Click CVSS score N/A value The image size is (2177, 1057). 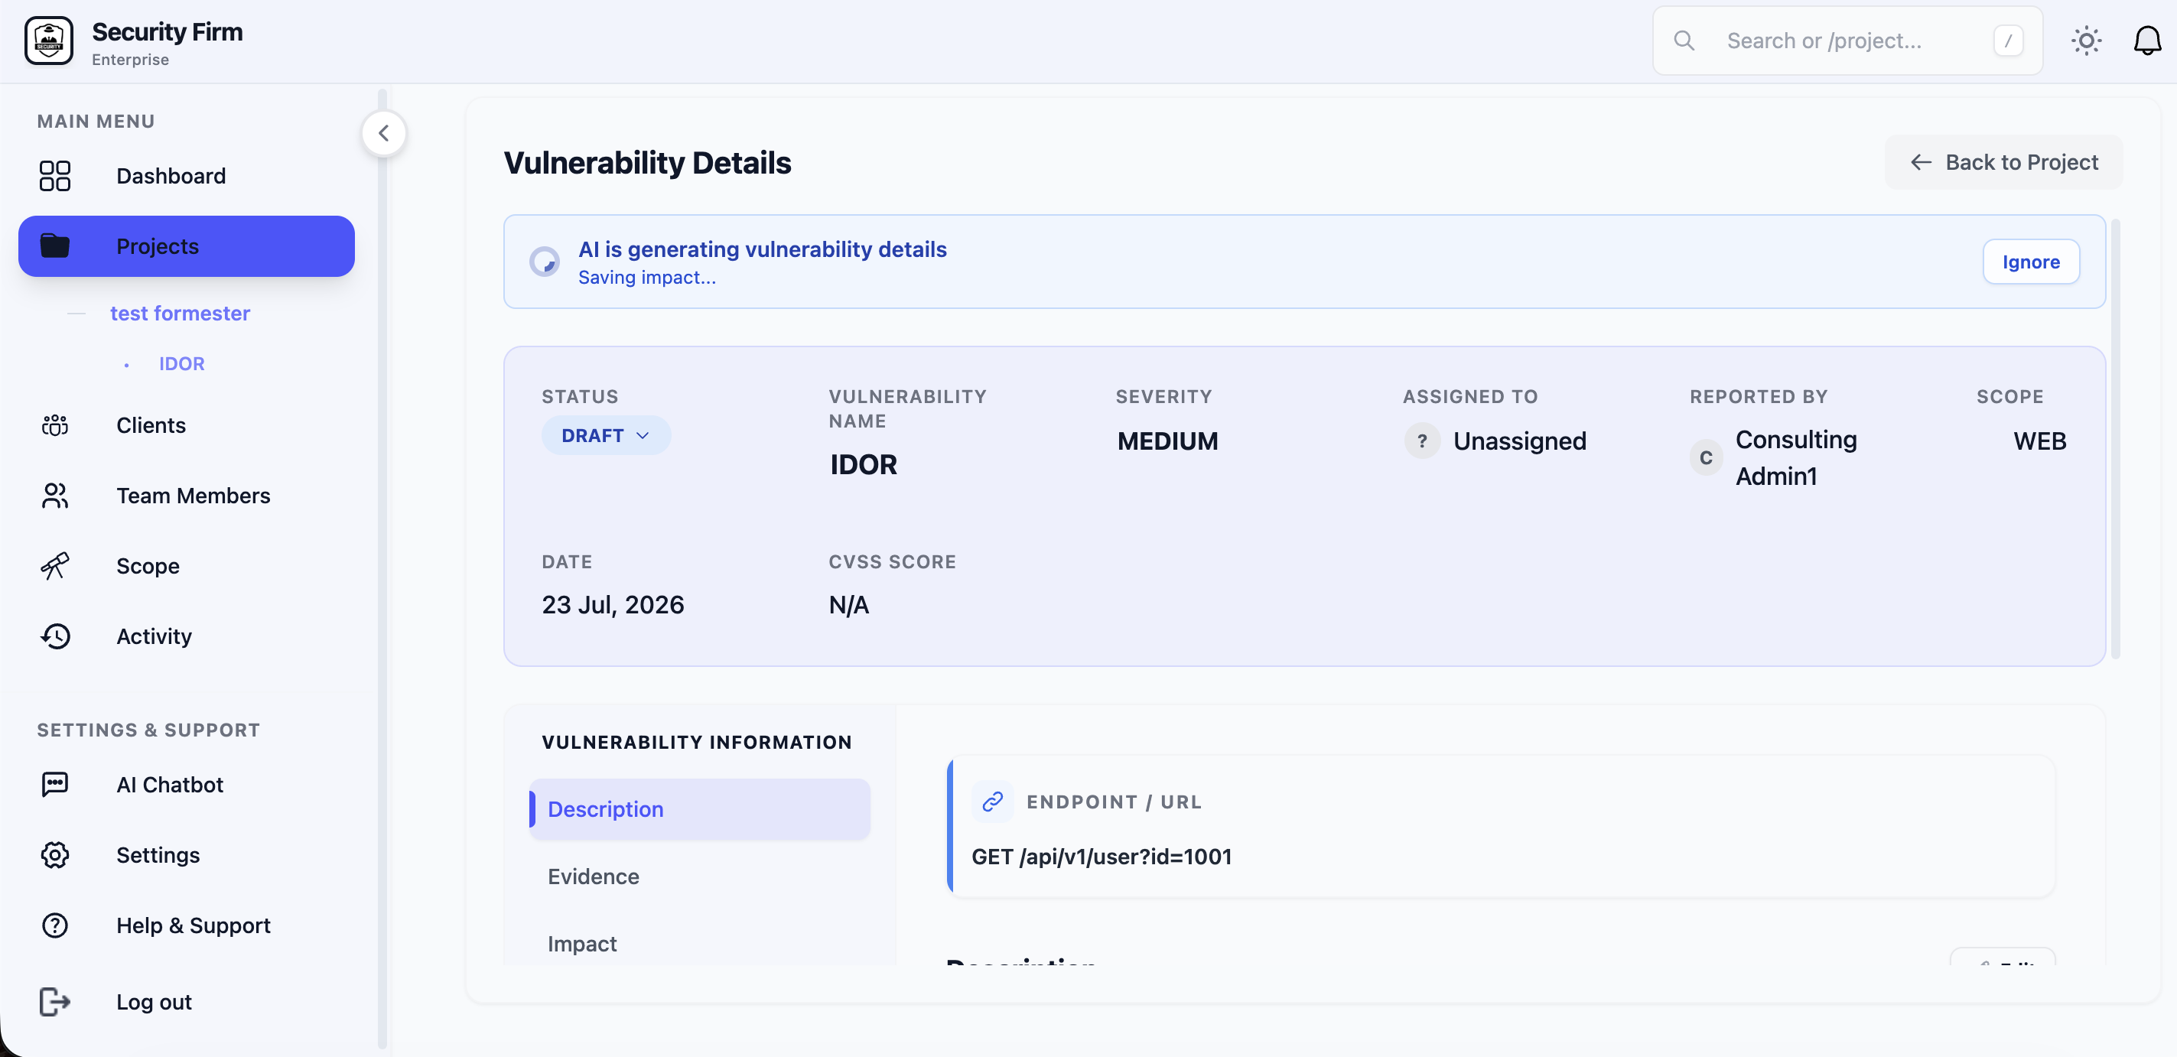848,604
